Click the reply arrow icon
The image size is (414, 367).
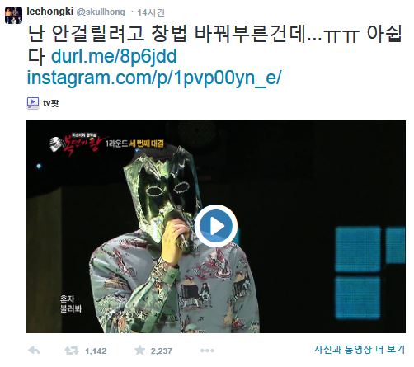pyautogui.click(x=34, y=351)
